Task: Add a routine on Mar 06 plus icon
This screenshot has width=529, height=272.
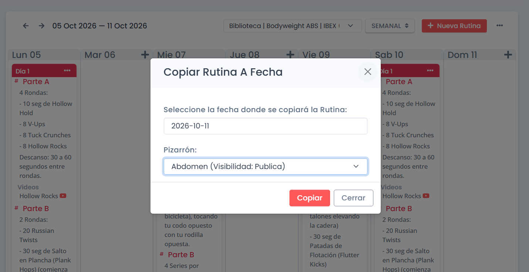Action: point(145,55)
